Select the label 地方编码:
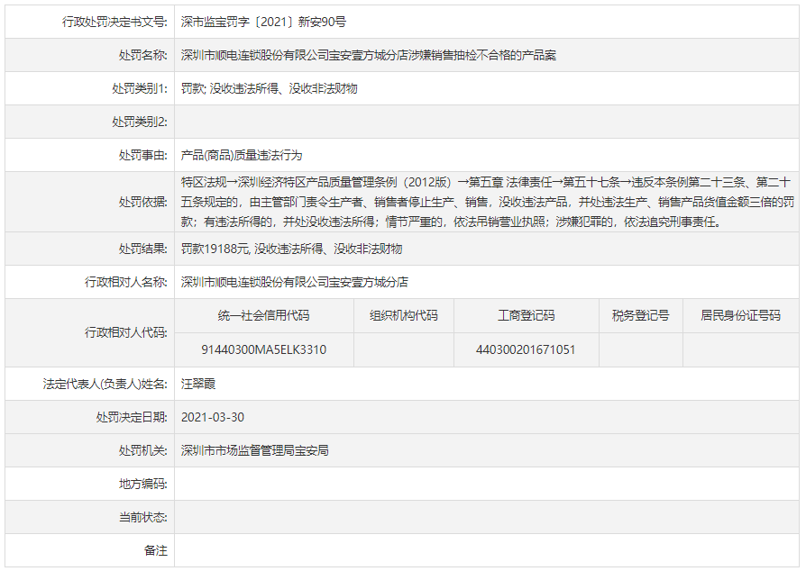Image resolution: width=806 pixels, height=571 pixels. click(x=143, y=485)
